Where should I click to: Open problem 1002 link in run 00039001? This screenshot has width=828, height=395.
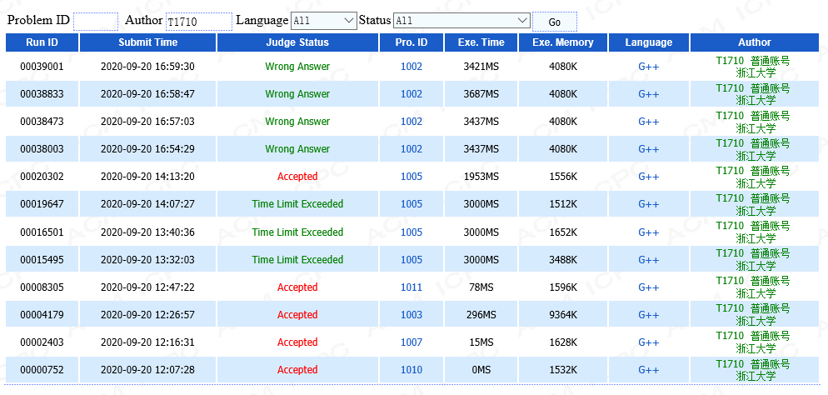pos(412,67)
